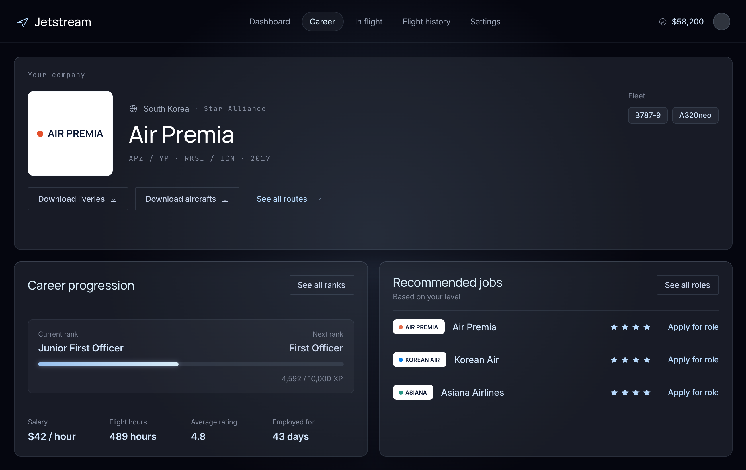This screenshot has height=470, width=746.
Task: Click the AIR PREMIA badge in Recommended jobs
Action: [419, 327]
